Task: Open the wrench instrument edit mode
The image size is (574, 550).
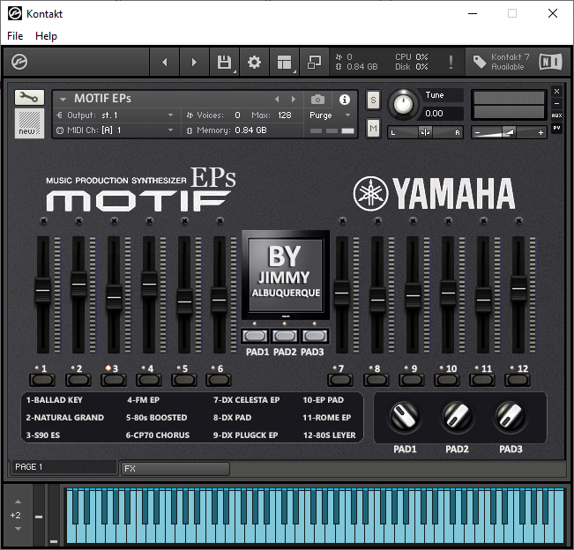Action: click(29, 97)
